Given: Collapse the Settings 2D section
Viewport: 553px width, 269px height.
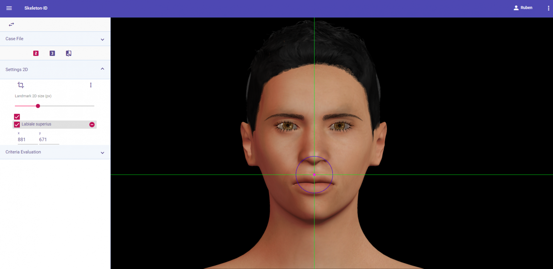Looking at the screenshot, I should click(x=102, y=69).
